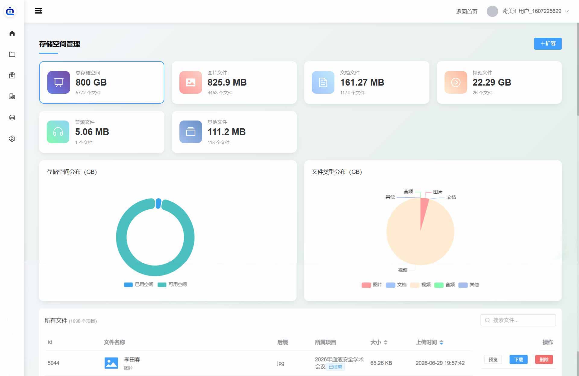Open the folder sidebar icon
Image resolution: width=579 pixels, height=376 pixels.
12,54
